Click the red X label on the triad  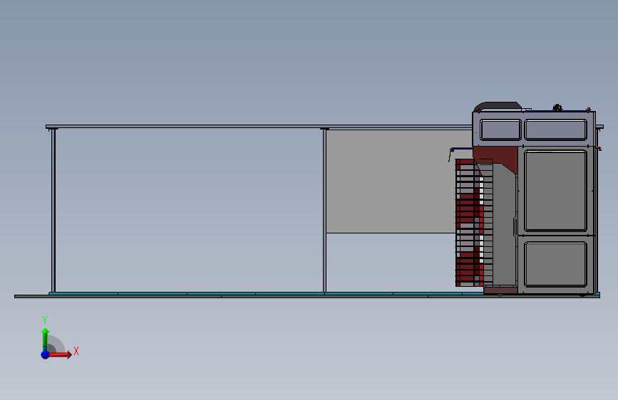pos(76,351)
